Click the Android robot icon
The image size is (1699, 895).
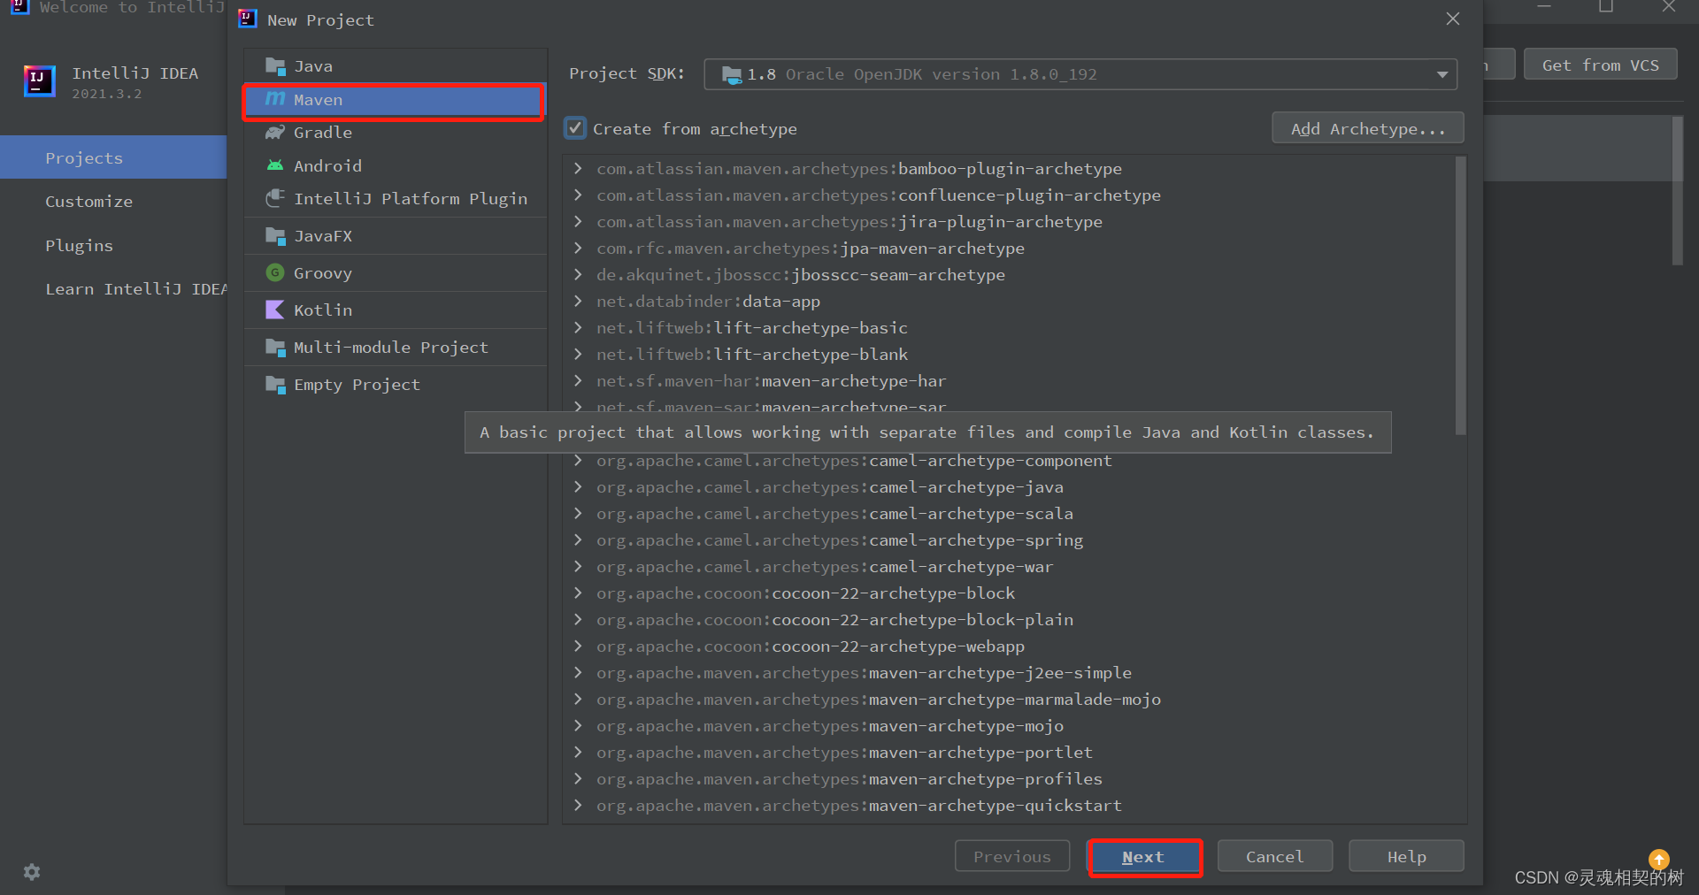(x=275, y=165)
